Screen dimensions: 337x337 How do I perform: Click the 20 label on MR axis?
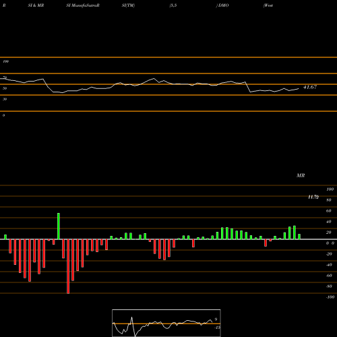coord(329,233)
